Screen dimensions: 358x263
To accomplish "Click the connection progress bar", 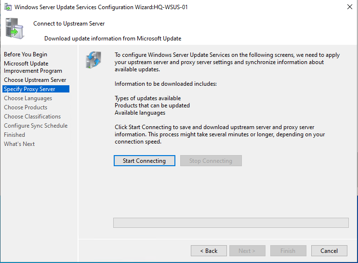I will [x=230, y=223].
